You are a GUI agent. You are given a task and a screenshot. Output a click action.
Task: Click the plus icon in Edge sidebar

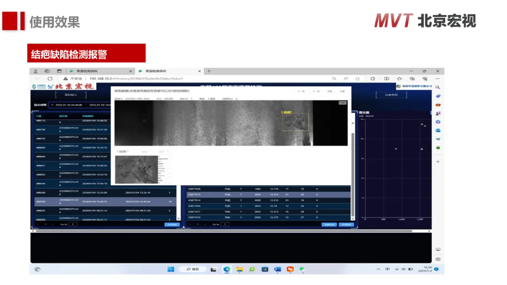[x=438, y=162]
